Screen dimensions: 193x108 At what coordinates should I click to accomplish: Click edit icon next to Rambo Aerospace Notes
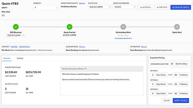[x=85, y=69]
